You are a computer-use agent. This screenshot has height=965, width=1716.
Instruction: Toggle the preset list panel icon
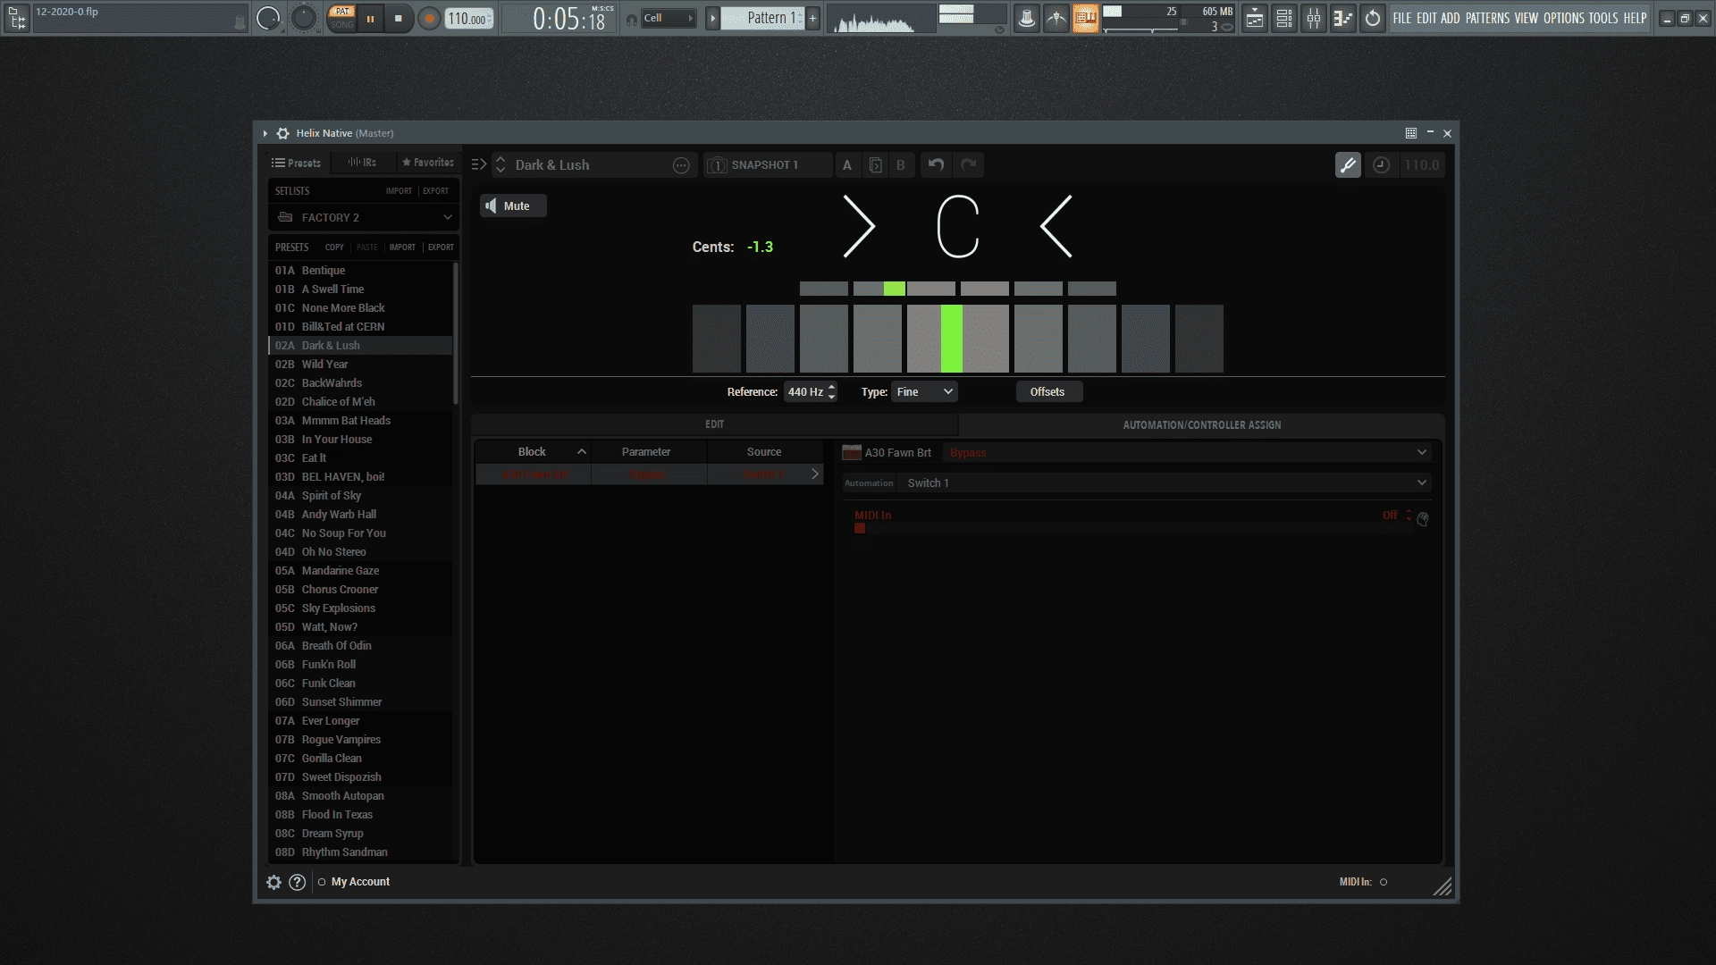(479, 164)
